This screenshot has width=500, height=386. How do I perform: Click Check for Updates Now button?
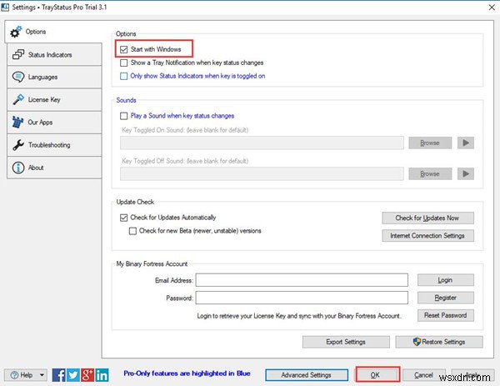click(427, 218)
